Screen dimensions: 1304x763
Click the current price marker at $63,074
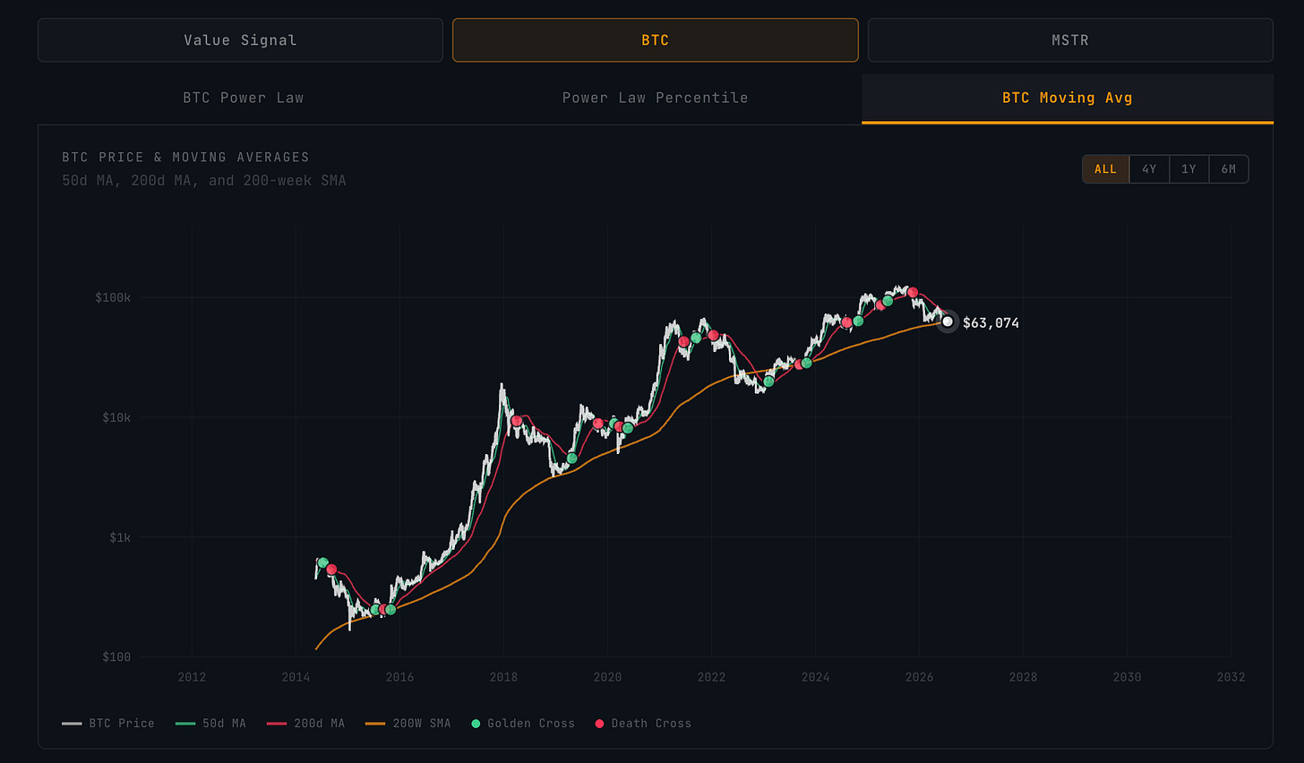click(x=948, y=321)
